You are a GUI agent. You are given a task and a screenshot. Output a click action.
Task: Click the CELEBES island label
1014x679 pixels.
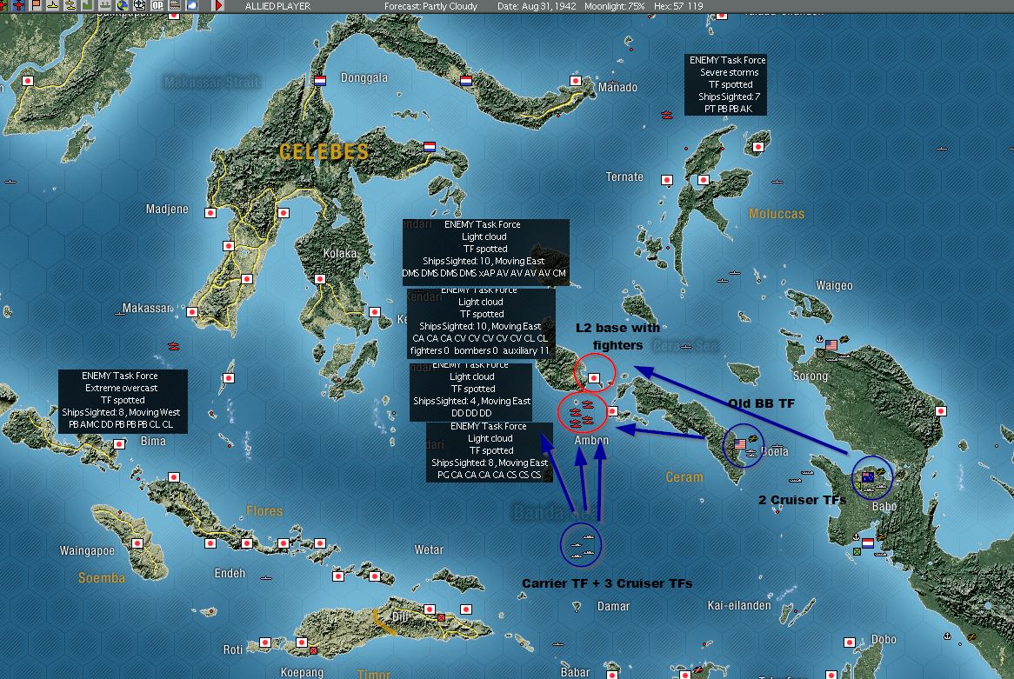coord(324,152)
